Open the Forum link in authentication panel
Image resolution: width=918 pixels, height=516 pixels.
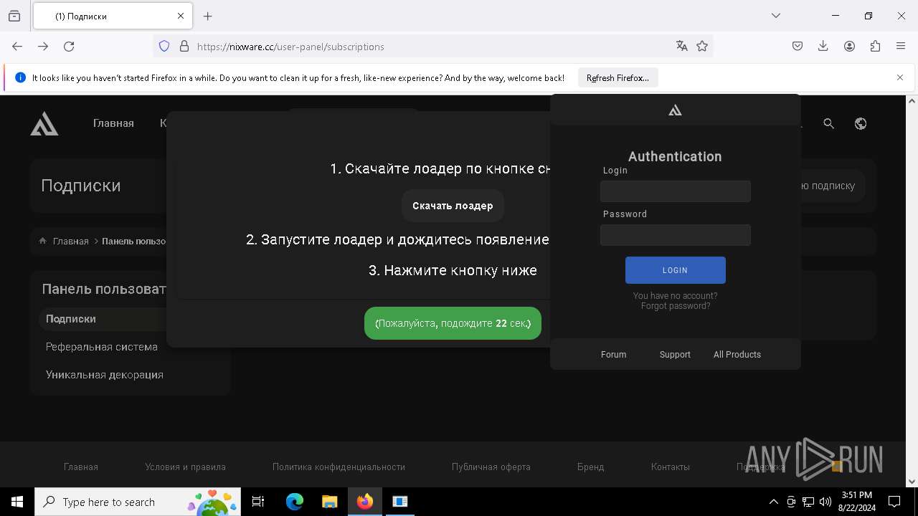[x=613, y=355]
